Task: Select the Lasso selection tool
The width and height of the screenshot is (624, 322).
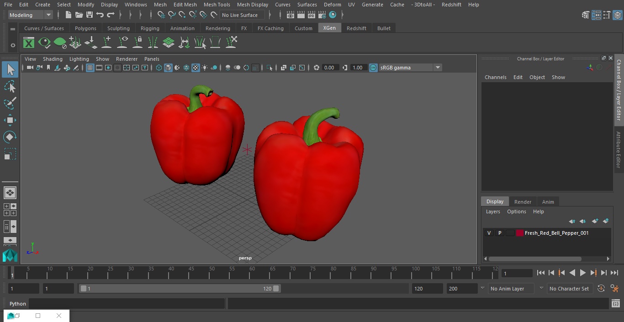Action: (x=10, y=87)
